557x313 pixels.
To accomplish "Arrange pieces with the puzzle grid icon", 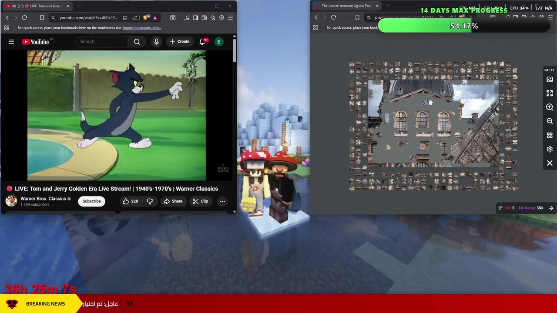I will click(x=550, y=135).
